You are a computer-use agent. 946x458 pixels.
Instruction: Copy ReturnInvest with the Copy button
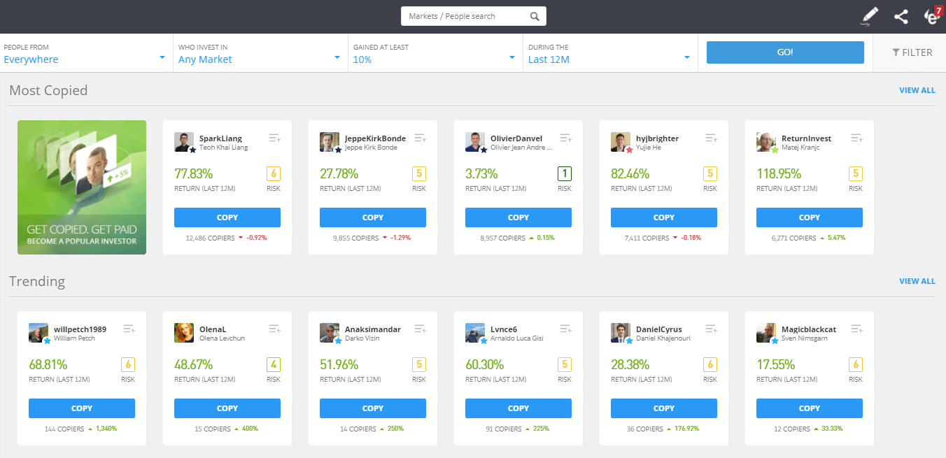810,217
